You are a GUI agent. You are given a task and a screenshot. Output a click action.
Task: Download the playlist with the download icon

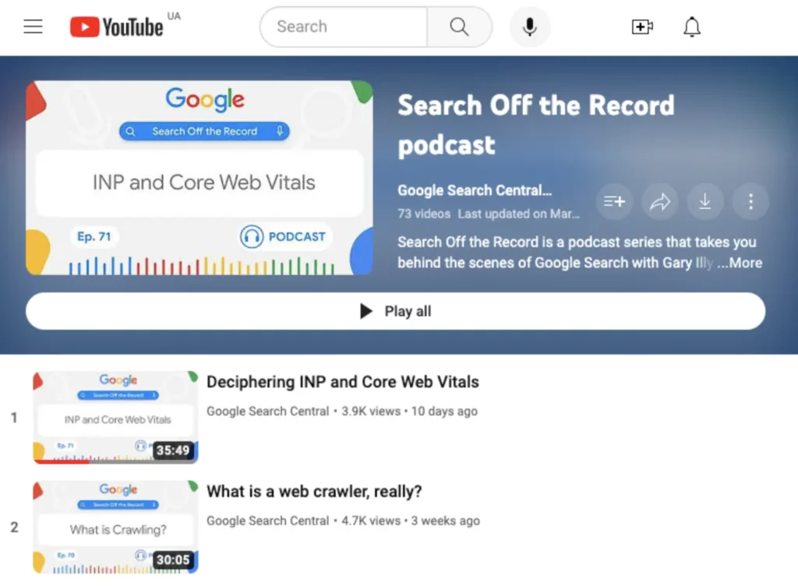705,201
